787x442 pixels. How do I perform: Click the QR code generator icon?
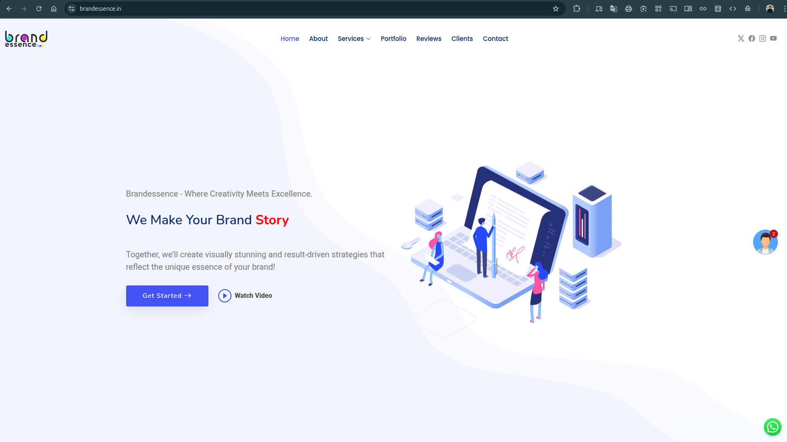[658, 9]
